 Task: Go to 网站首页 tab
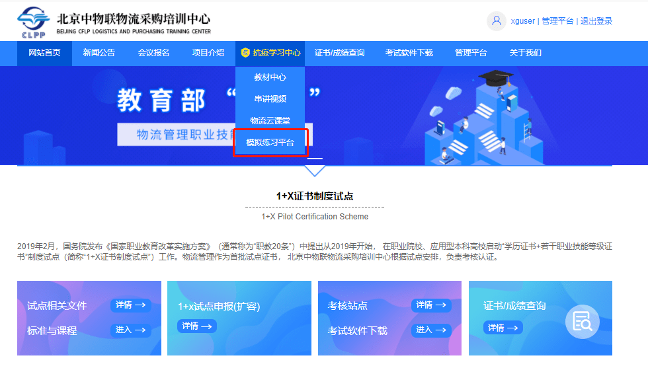[x=44, y=53]
